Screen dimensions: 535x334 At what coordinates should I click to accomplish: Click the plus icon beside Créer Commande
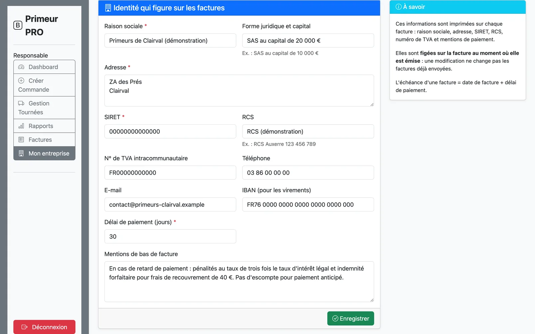21,80
